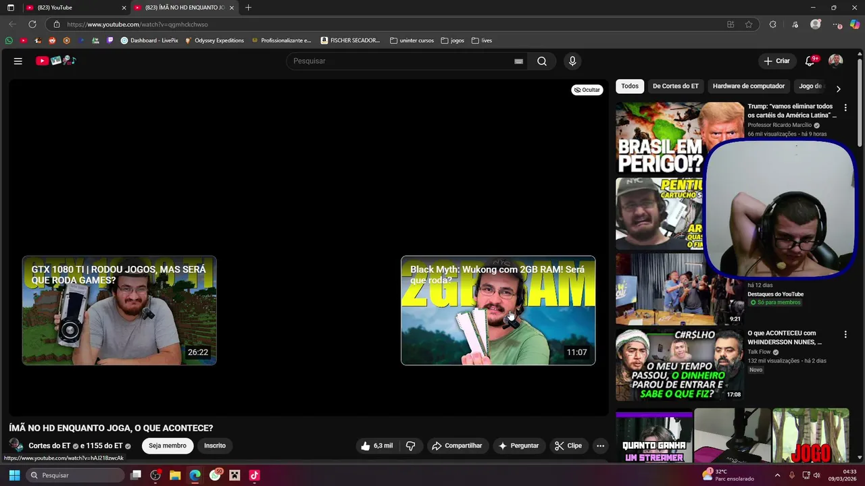Screen dimensions: 865x486
Task: Go to YouTube home via logo
Action: coord(55,61)
